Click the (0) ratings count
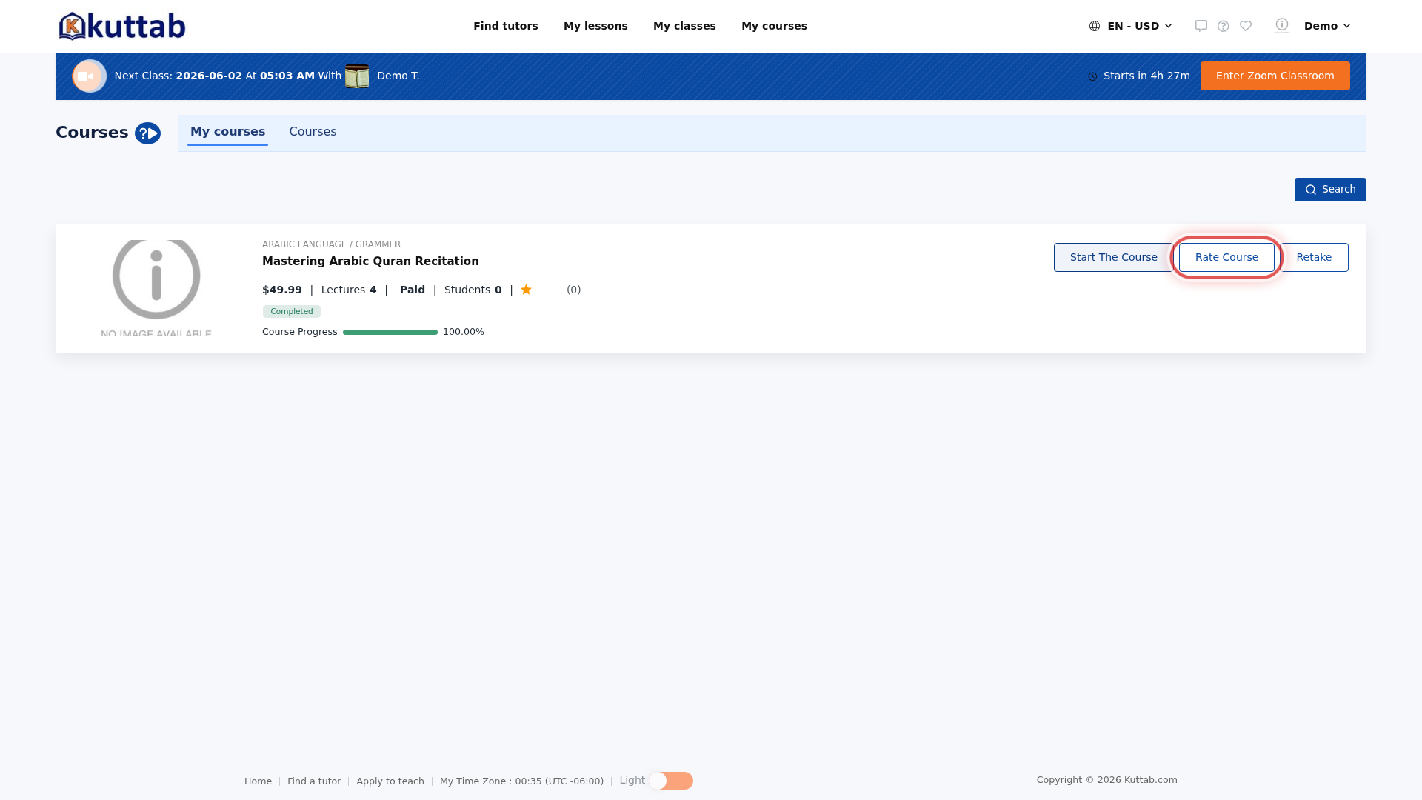This screenshot has width=1422, height=800. click(574, 290)
